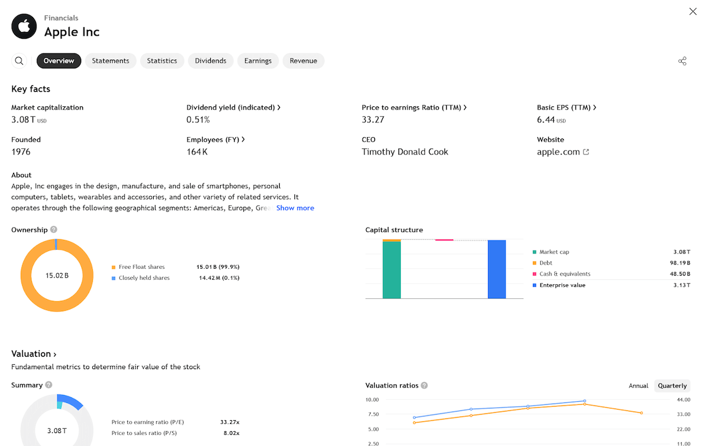Open the external link icon beside apple.com
705x446 pixels.
pyautogui.click(x=586, y=152)
